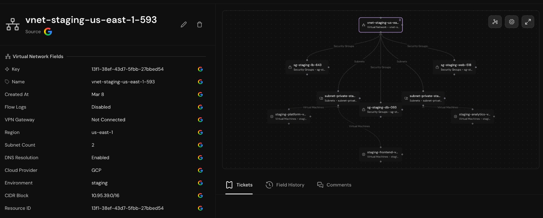Click the Key value 13f1-38ef-43d7-5fbb-27bbed54

128,69
